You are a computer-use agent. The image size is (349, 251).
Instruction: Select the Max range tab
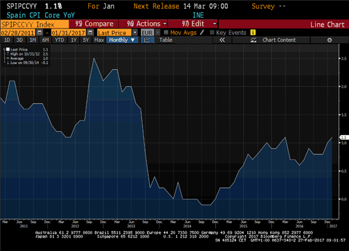99,40
